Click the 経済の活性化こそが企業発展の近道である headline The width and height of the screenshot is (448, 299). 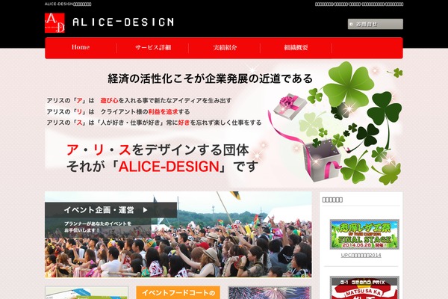[x=210, y=78]
